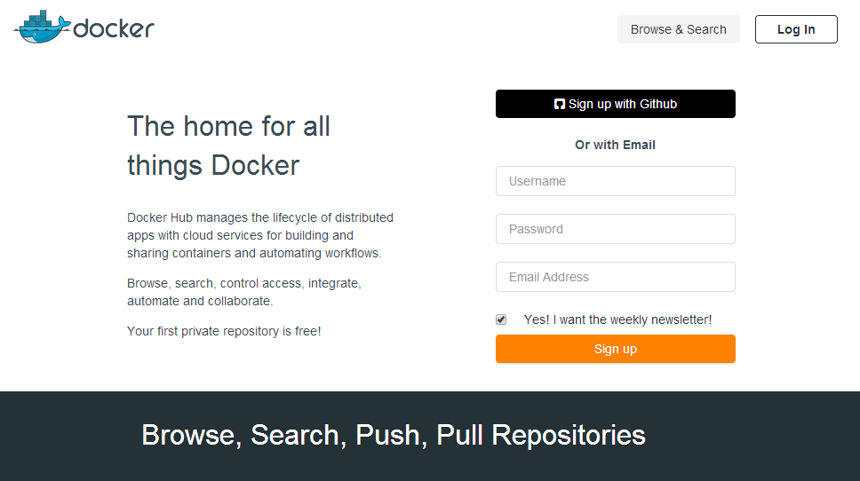Viewport: 860px width, 481px height.
Task: Click the Docker whale logo icon
Action: pos(43,27)
